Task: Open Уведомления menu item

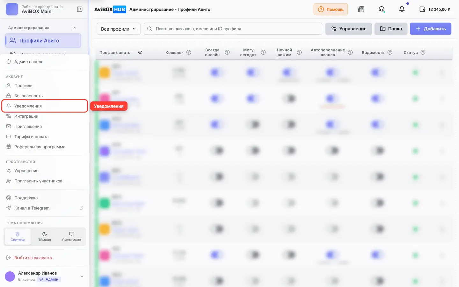Action: click(x=45, y=106)
